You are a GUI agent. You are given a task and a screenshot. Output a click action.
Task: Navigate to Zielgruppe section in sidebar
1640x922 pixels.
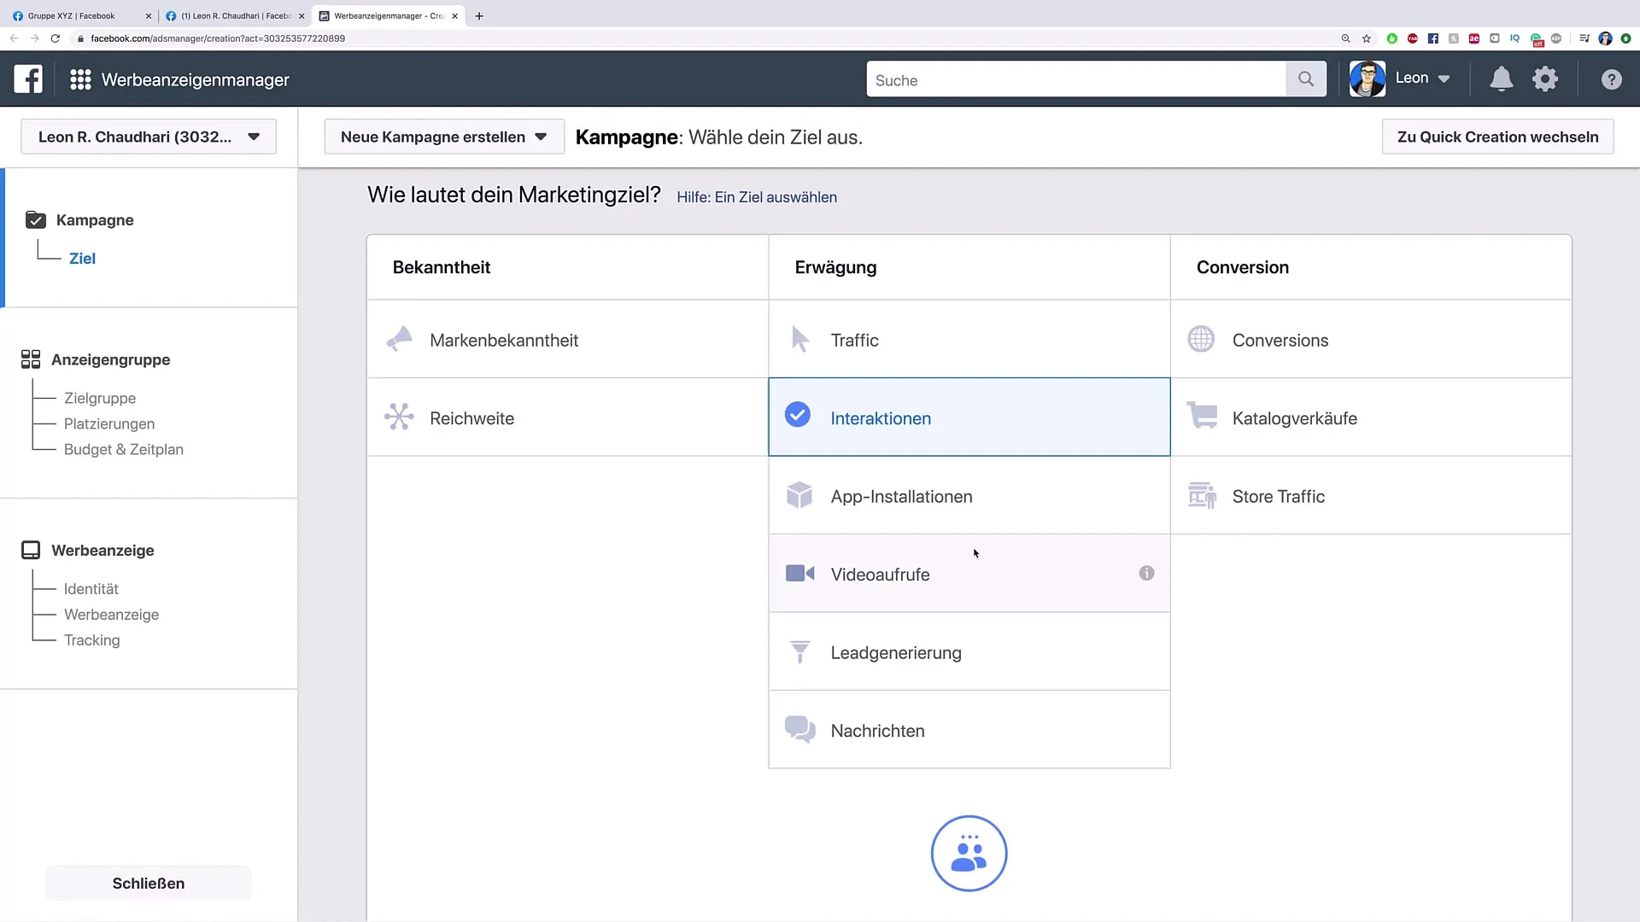[100, 397]
